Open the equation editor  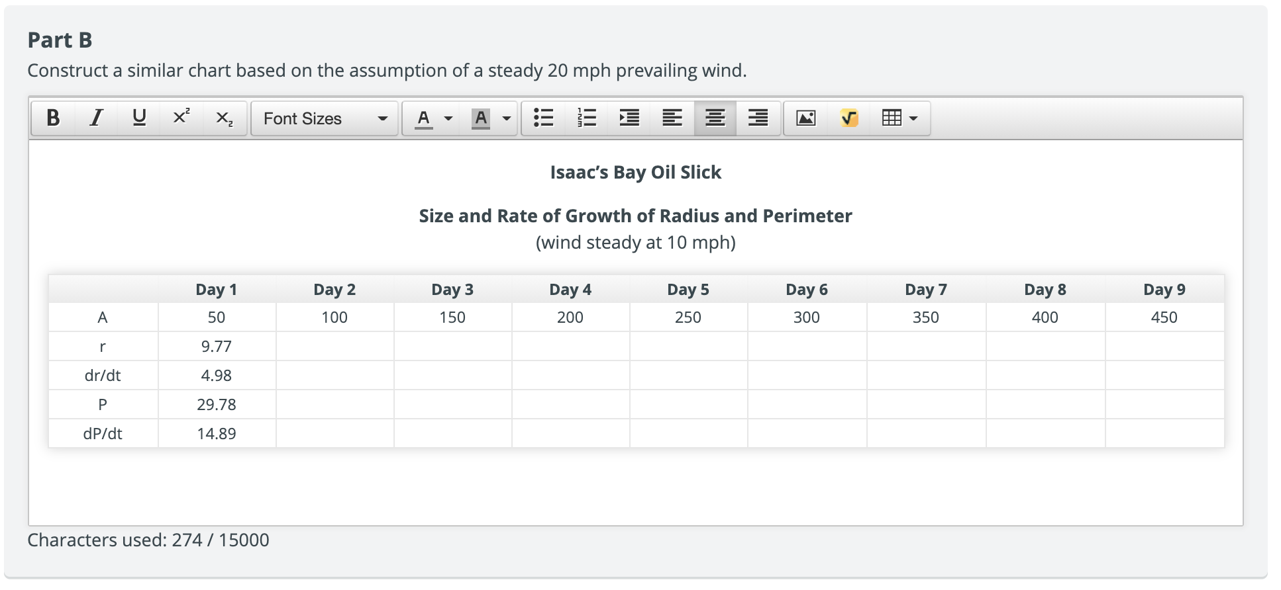click(849, 118)
